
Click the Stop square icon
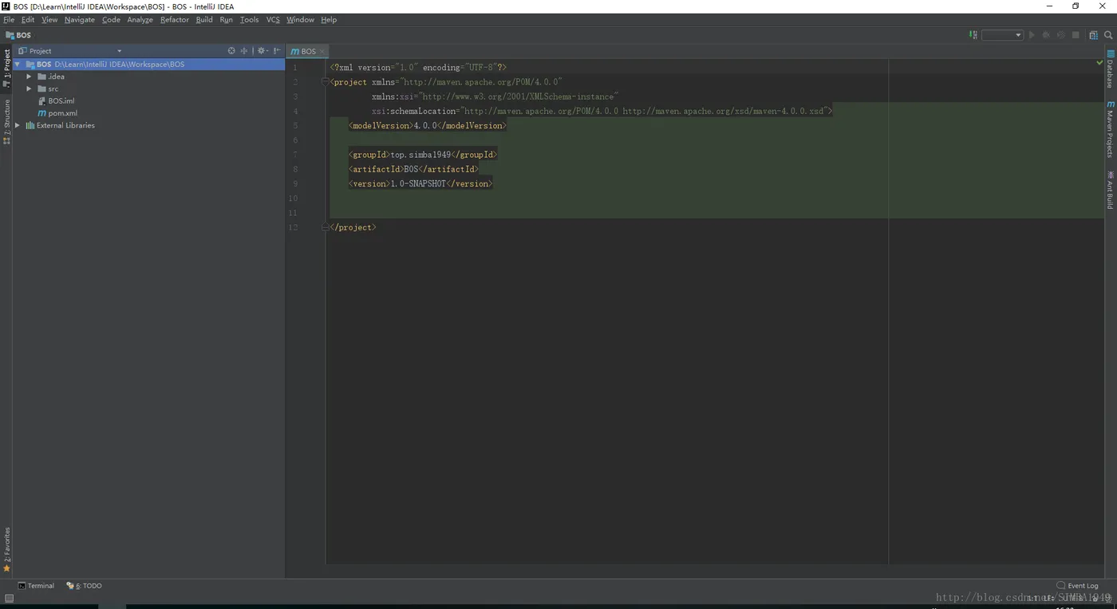click(1076, 35)
